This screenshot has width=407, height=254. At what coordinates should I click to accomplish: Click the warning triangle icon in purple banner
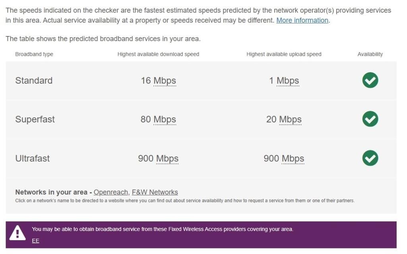[x=17, y=233]
